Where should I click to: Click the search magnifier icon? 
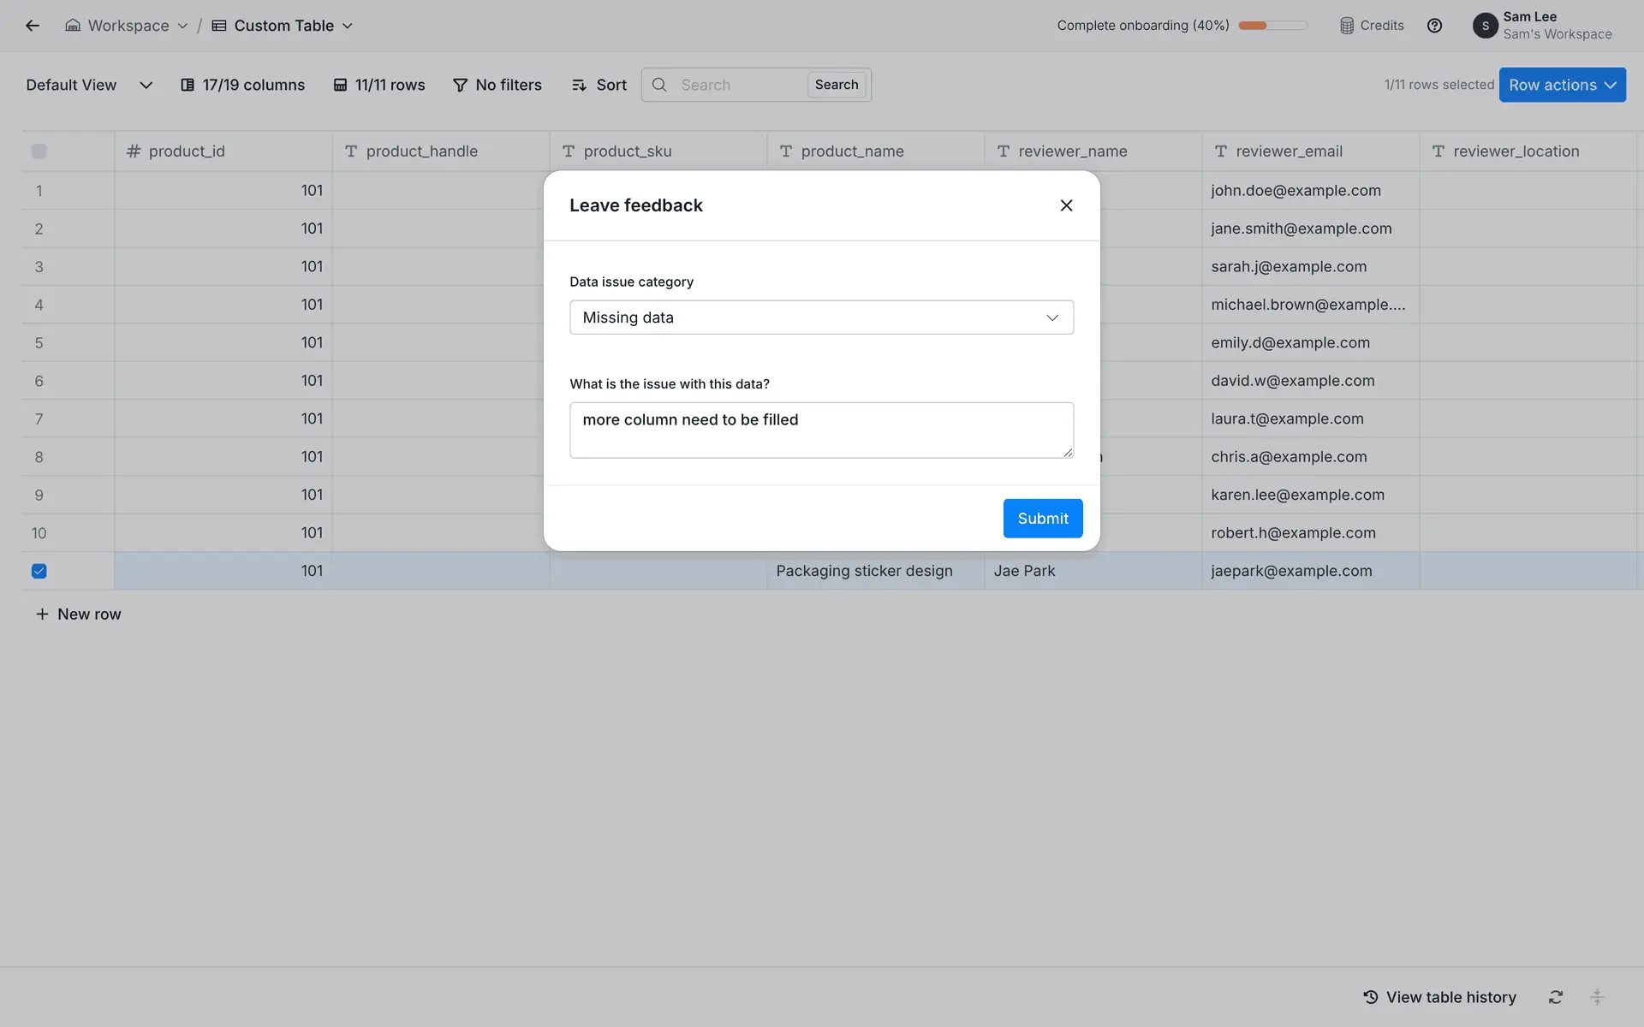pyautogui.click(x=659, y=85)
